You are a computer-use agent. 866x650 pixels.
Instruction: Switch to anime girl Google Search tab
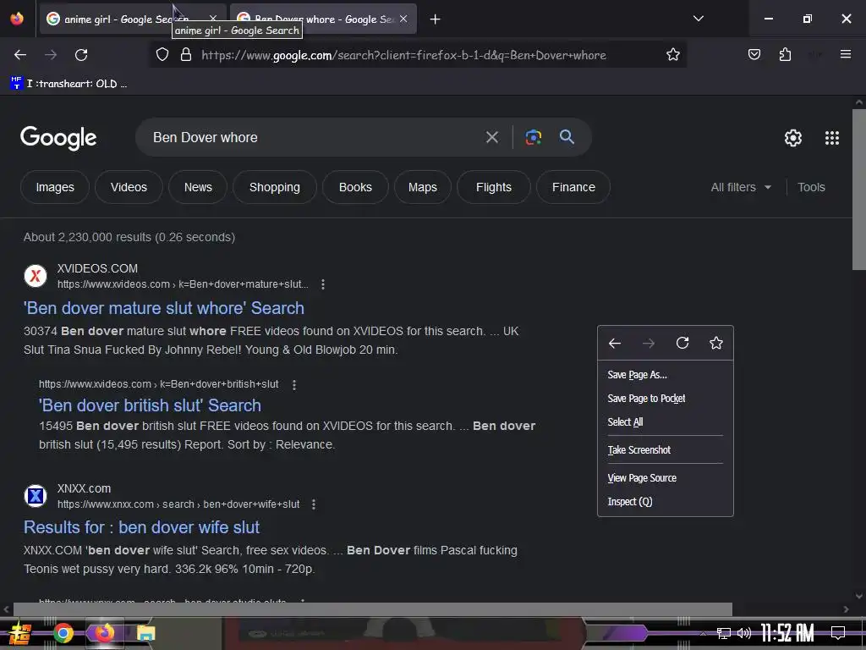coord(131,19)
